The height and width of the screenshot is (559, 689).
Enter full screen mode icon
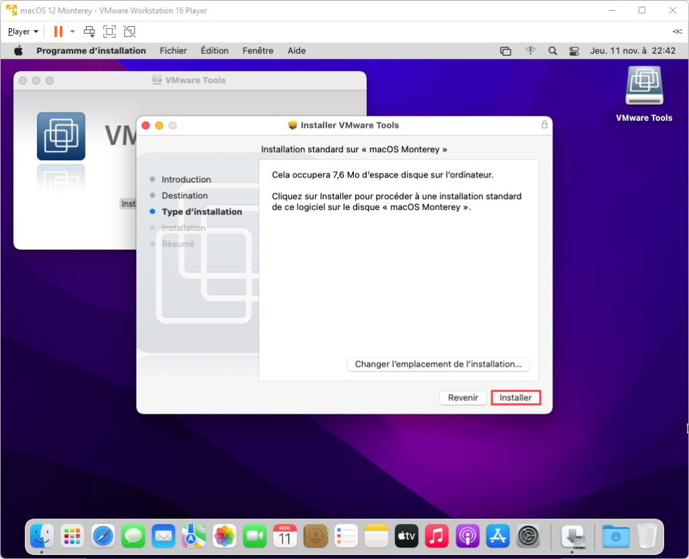(x=109, y=31)
